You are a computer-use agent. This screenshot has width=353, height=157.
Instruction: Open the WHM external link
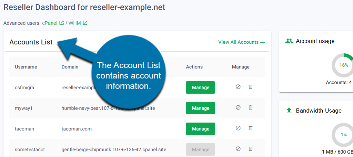pos(78,23)
